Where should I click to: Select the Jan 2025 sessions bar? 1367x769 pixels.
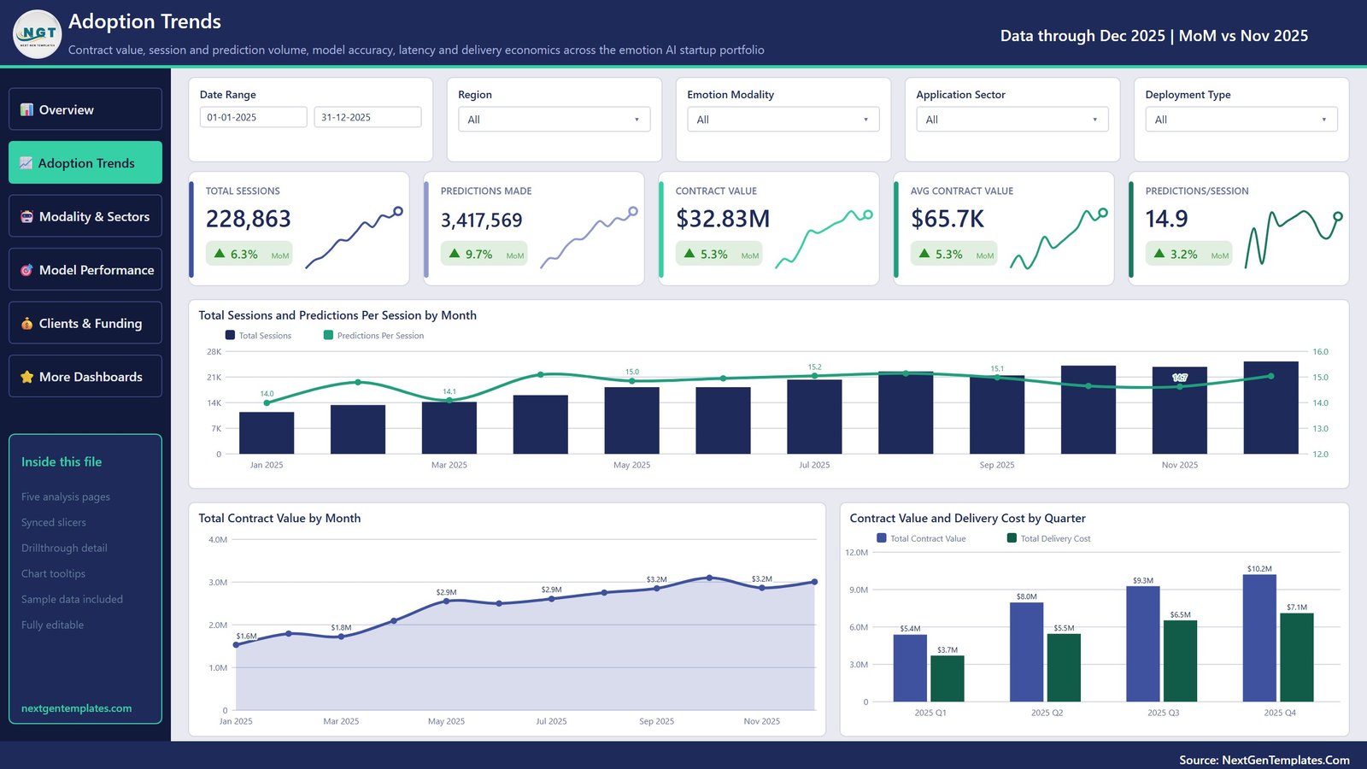(x=267, y=433)
